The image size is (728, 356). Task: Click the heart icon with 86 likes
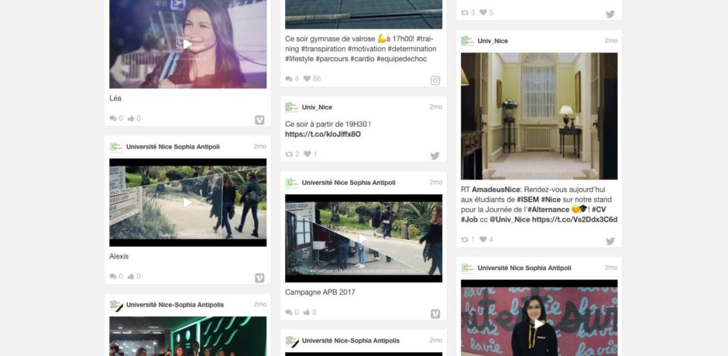tap(307, 79)
